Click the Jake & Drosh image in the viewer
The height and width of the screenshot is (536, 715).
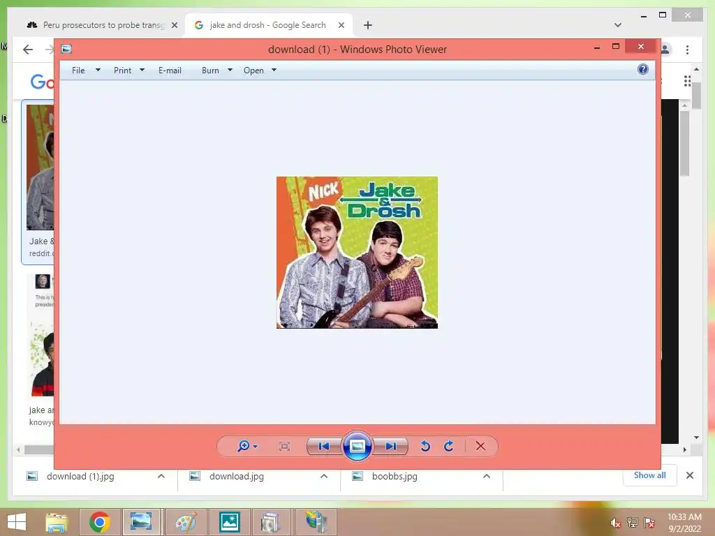click(x=357, y=253)
